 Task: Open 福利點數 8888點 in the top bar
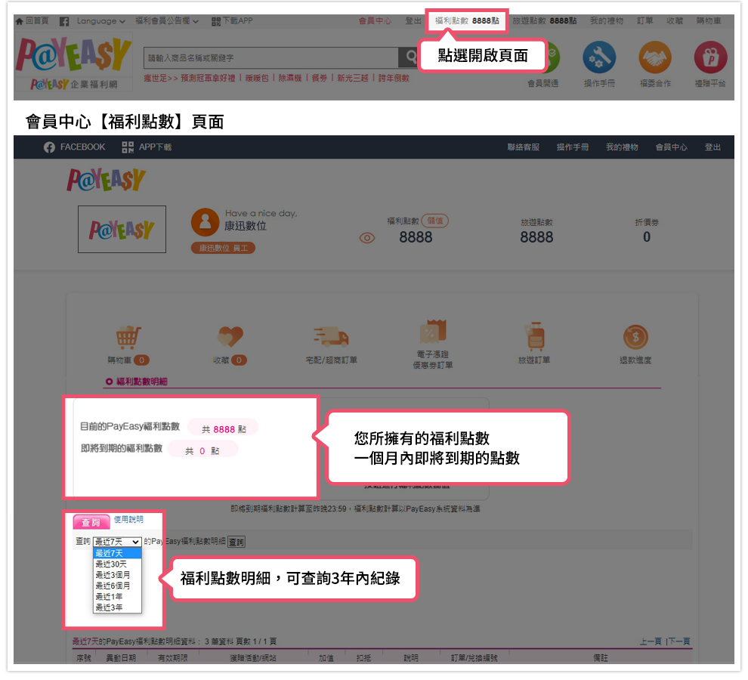(x=467, y=21)
